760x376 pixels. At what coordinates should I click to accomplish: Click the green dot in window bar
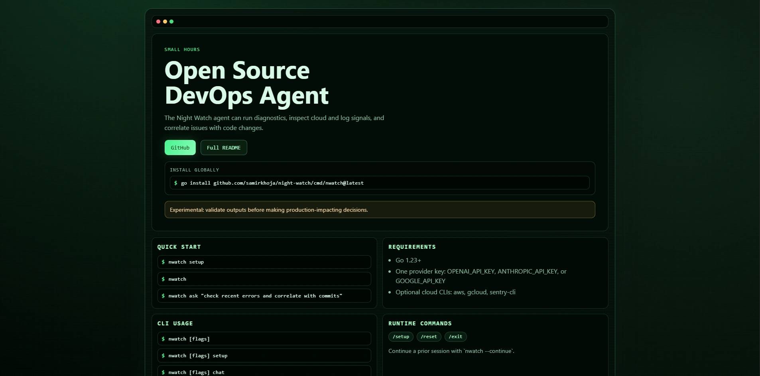(x=171, y=22)
